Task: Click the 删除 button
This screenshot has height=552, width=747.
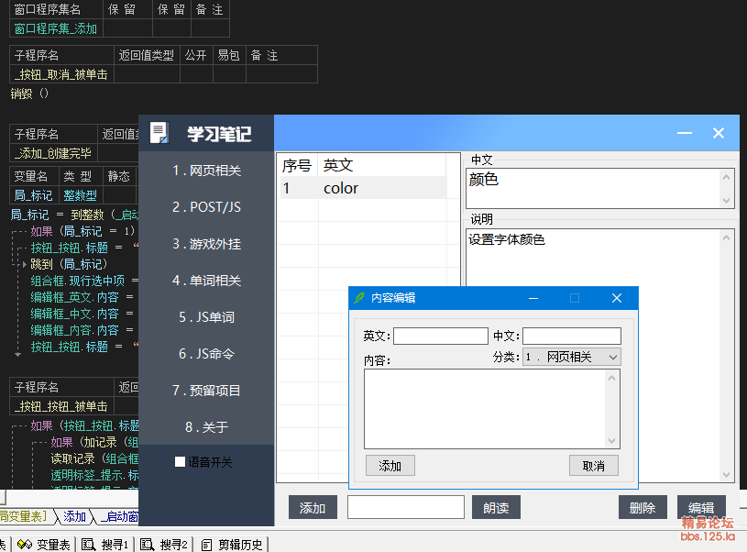Action: (643, 507)
